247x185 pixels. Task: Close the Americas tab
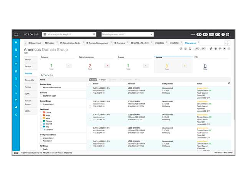[x=198, y=42]
